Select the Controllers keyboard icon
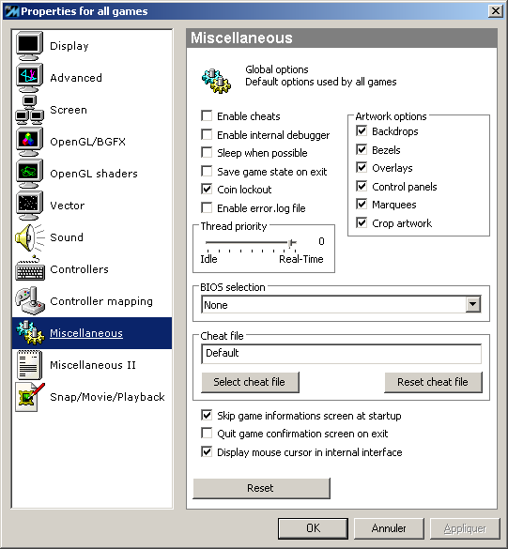Image resolution: width=508 pixels, height=549 pixels. 29,269
